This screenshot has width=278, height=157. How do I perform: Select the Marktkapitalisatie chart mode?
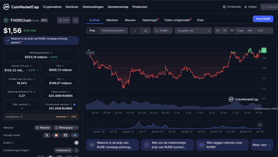coord(113,31)
